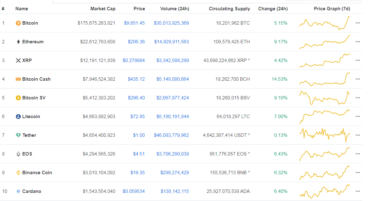Click the Ethereum diamond logo icon
Image resolution: width=369 pixels, height=201 pixels.
18,42
